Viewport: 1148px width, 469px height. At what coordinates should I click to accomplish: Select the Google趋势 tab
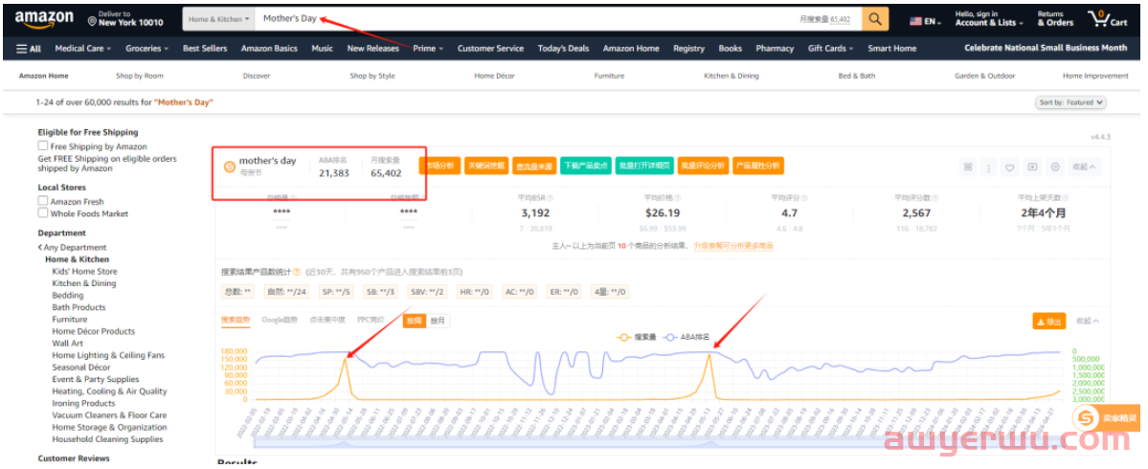(x=280, y=320)
